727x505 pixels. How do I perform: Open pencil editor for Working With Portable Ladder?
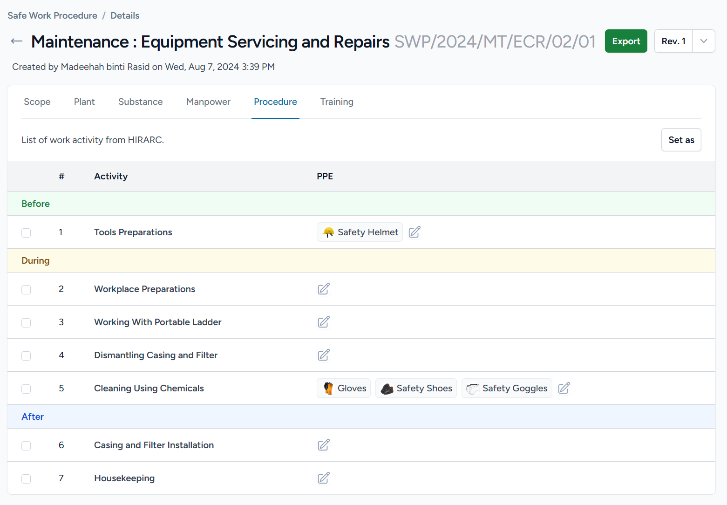point(324,322)
